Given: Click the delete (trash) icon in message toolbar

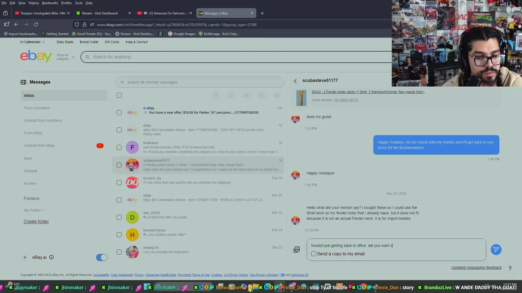Looking at the screenshot, I should tap(216, 95).
